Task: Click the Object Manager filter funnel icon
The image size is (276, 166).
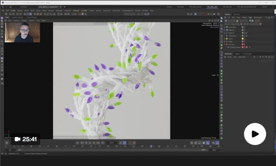Action: (272, 17)
